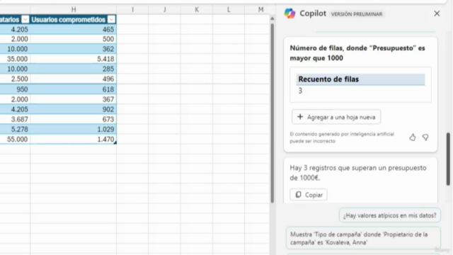Click the thumbs down feedback icon
Image resolution: width=453 pixels, height=255 pixels.
[425, 137]
